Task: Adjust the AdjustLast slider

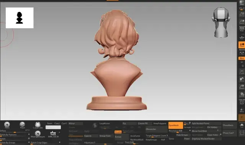Action: tap(99, 143)
